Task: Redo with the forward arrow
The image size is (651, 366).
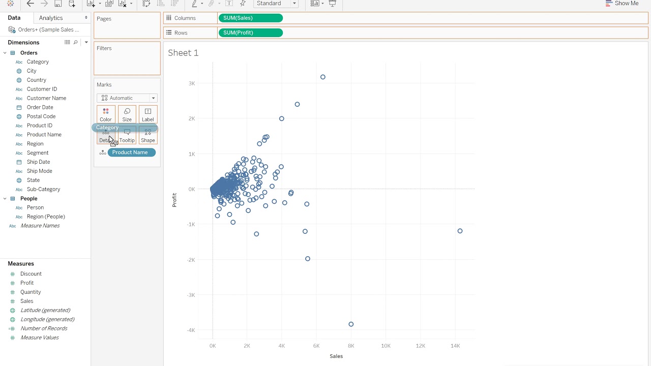Action: click(x=44, y=4)
